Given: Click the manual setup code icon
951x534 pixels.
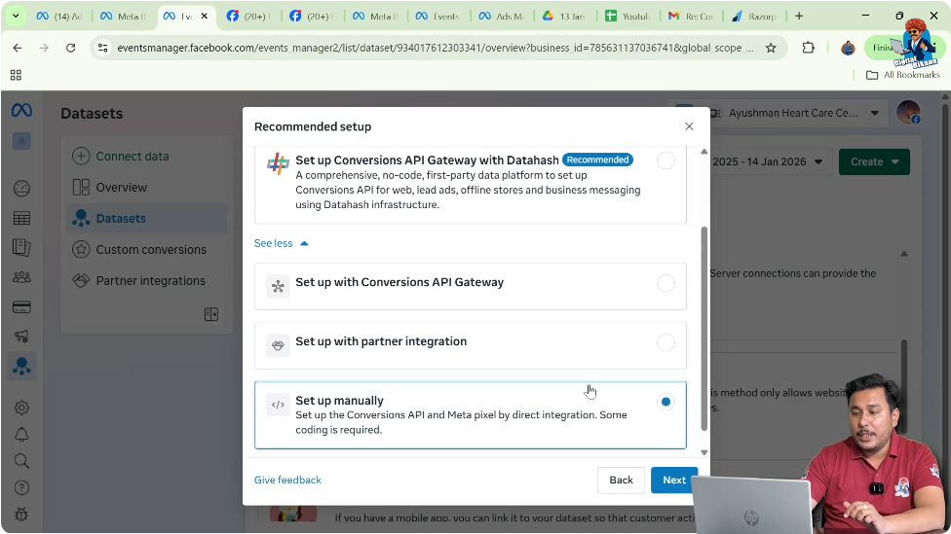Looking at the screenshot, I should pyautogui.click(x=278, y=405).
